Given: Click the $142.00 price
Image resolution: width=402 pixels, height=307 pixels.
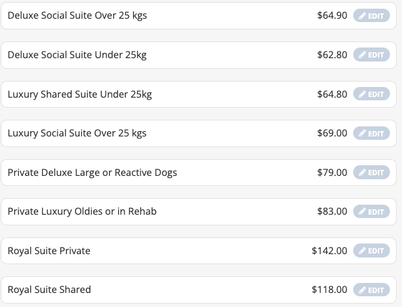Looking at the screenshot, I should click(x=330, y=251).
